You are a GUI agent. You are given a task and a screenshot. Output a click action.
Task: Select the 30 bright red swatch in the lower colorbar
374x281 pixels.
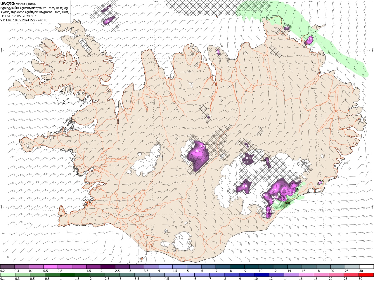point(366,275)
